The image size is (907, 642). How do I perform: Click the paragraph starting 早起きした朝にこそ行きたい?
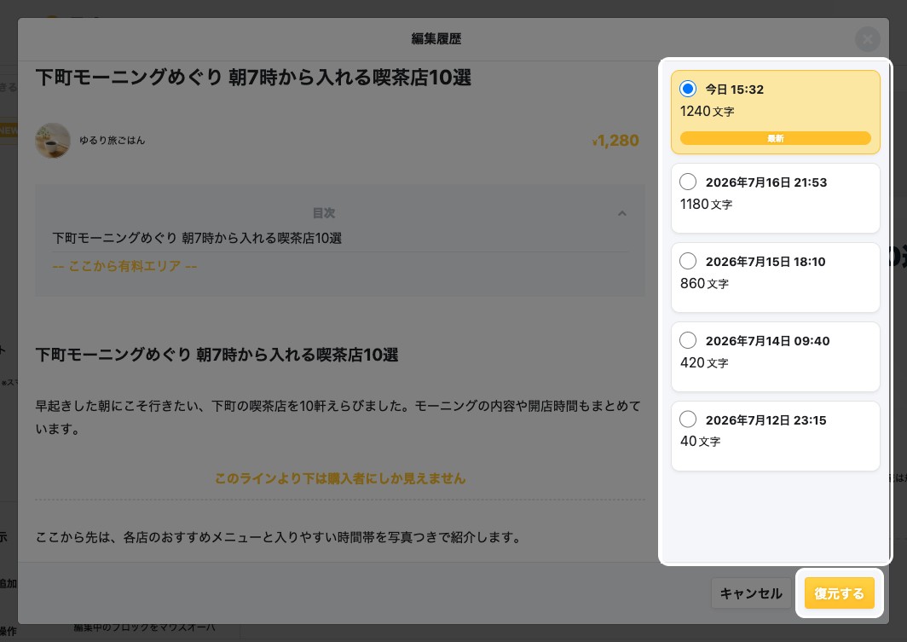coord(338,418)
